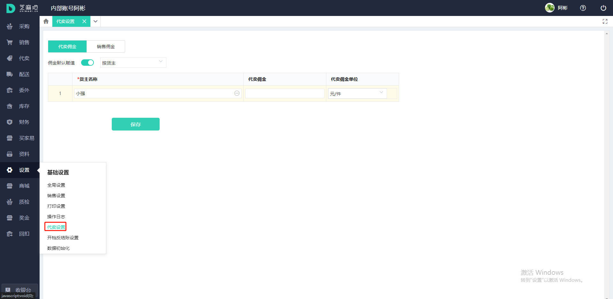The height and width of the screenshot is (299, 613).
Task: Open the 库存 warehouse sidebar icon
Action: (x=10, y=106)
